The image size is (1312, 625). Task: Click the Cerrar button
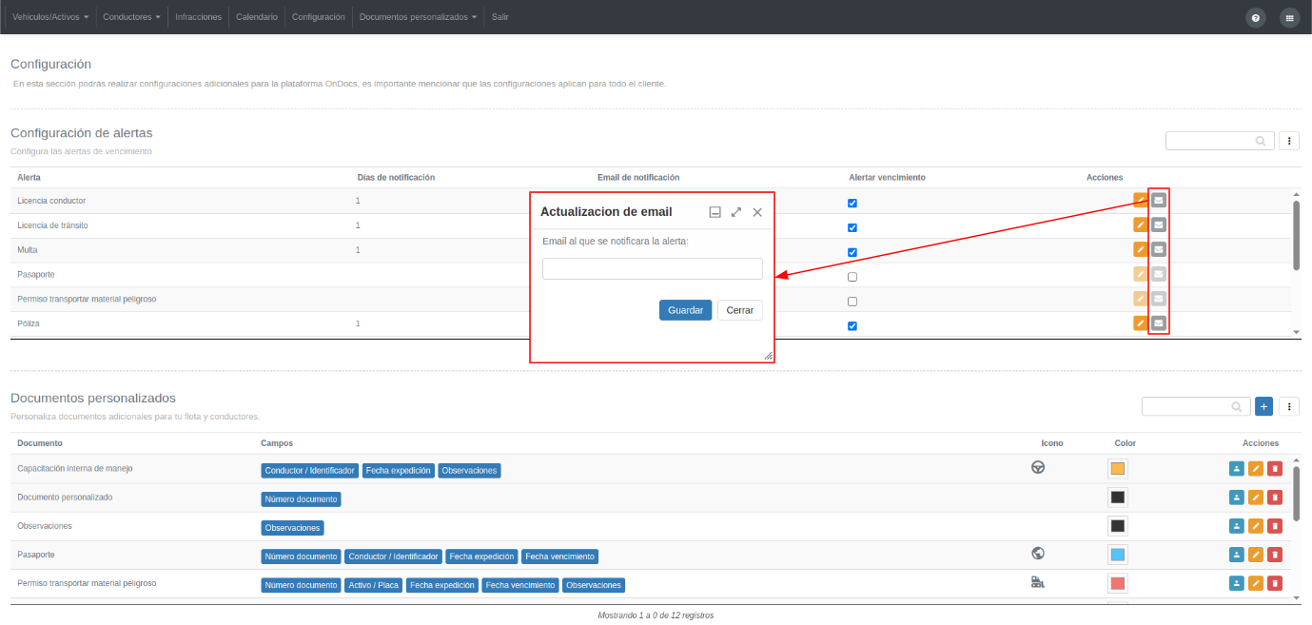click(740, 310)
